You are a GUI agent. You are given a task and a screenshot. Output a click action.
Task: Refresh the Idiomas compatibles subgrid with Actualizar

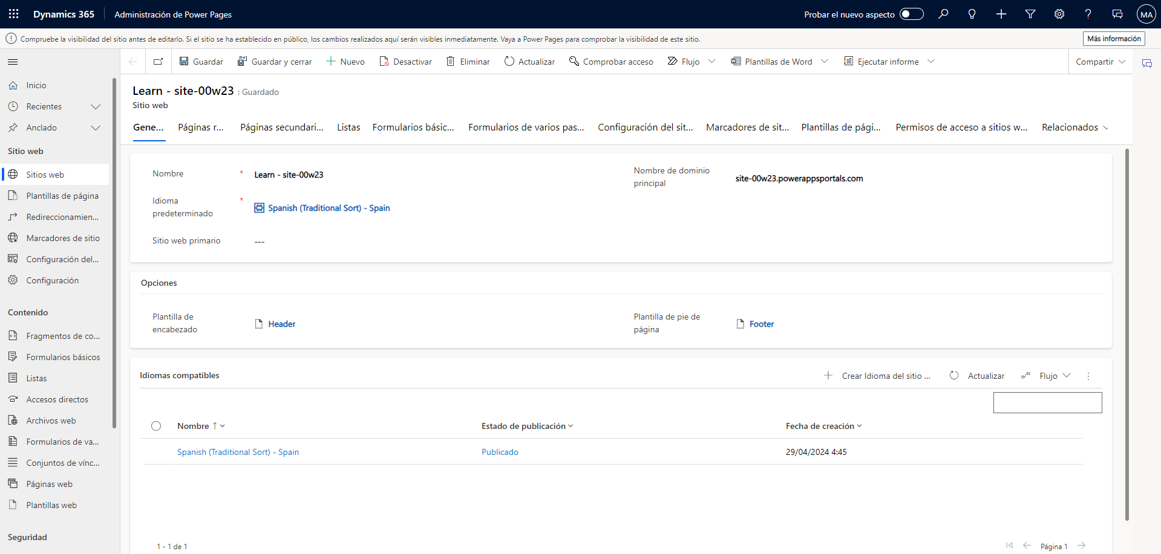(x=977, y=376)
